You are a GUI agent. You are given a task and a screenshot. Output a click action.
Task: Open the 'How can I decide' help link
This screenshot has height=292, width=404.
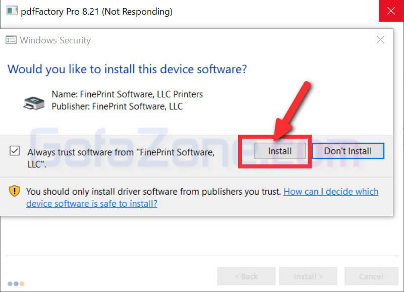point(330,192)
